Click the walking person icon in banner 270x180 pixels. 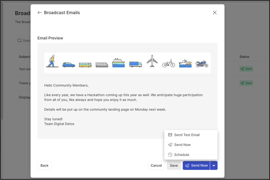52,62
